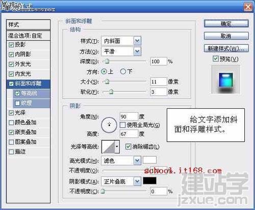
Task: Enable the 颜色叠加 color overlay checkbox
Action: [x=11, y=123]
